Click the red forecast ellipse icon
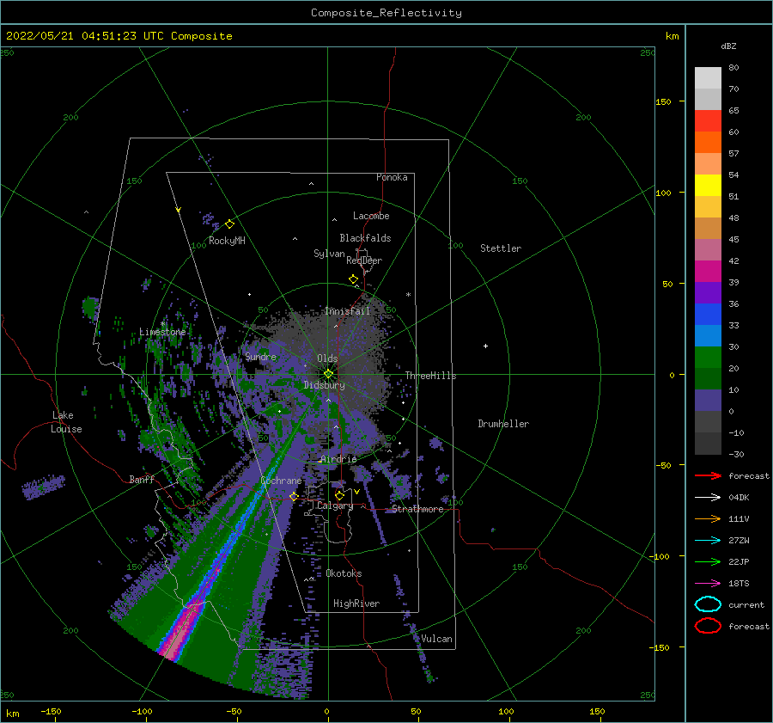The image size is (773, 723). (x=708, y=626)
